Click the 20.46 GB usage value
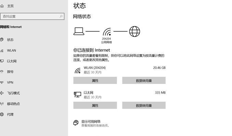Image resolution: width=232 pixels, height=136 pixels. pos(159,68)
